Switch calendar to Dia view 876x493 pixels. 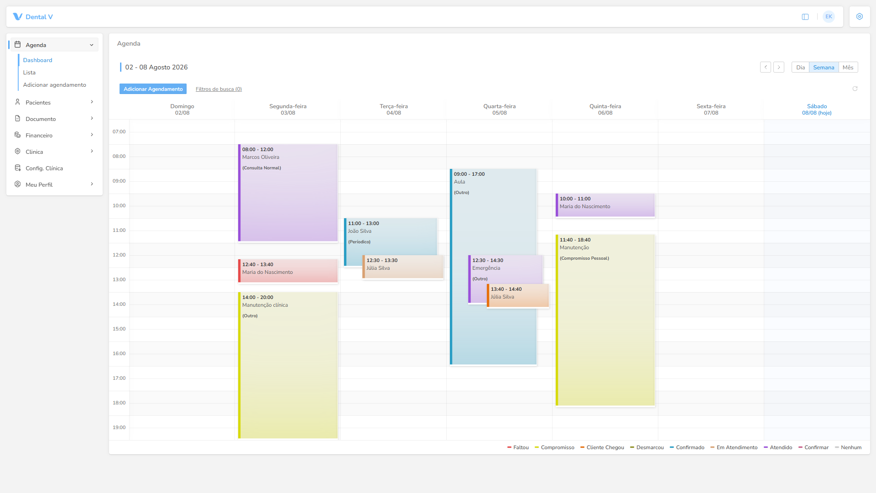(x=800, y=67)
